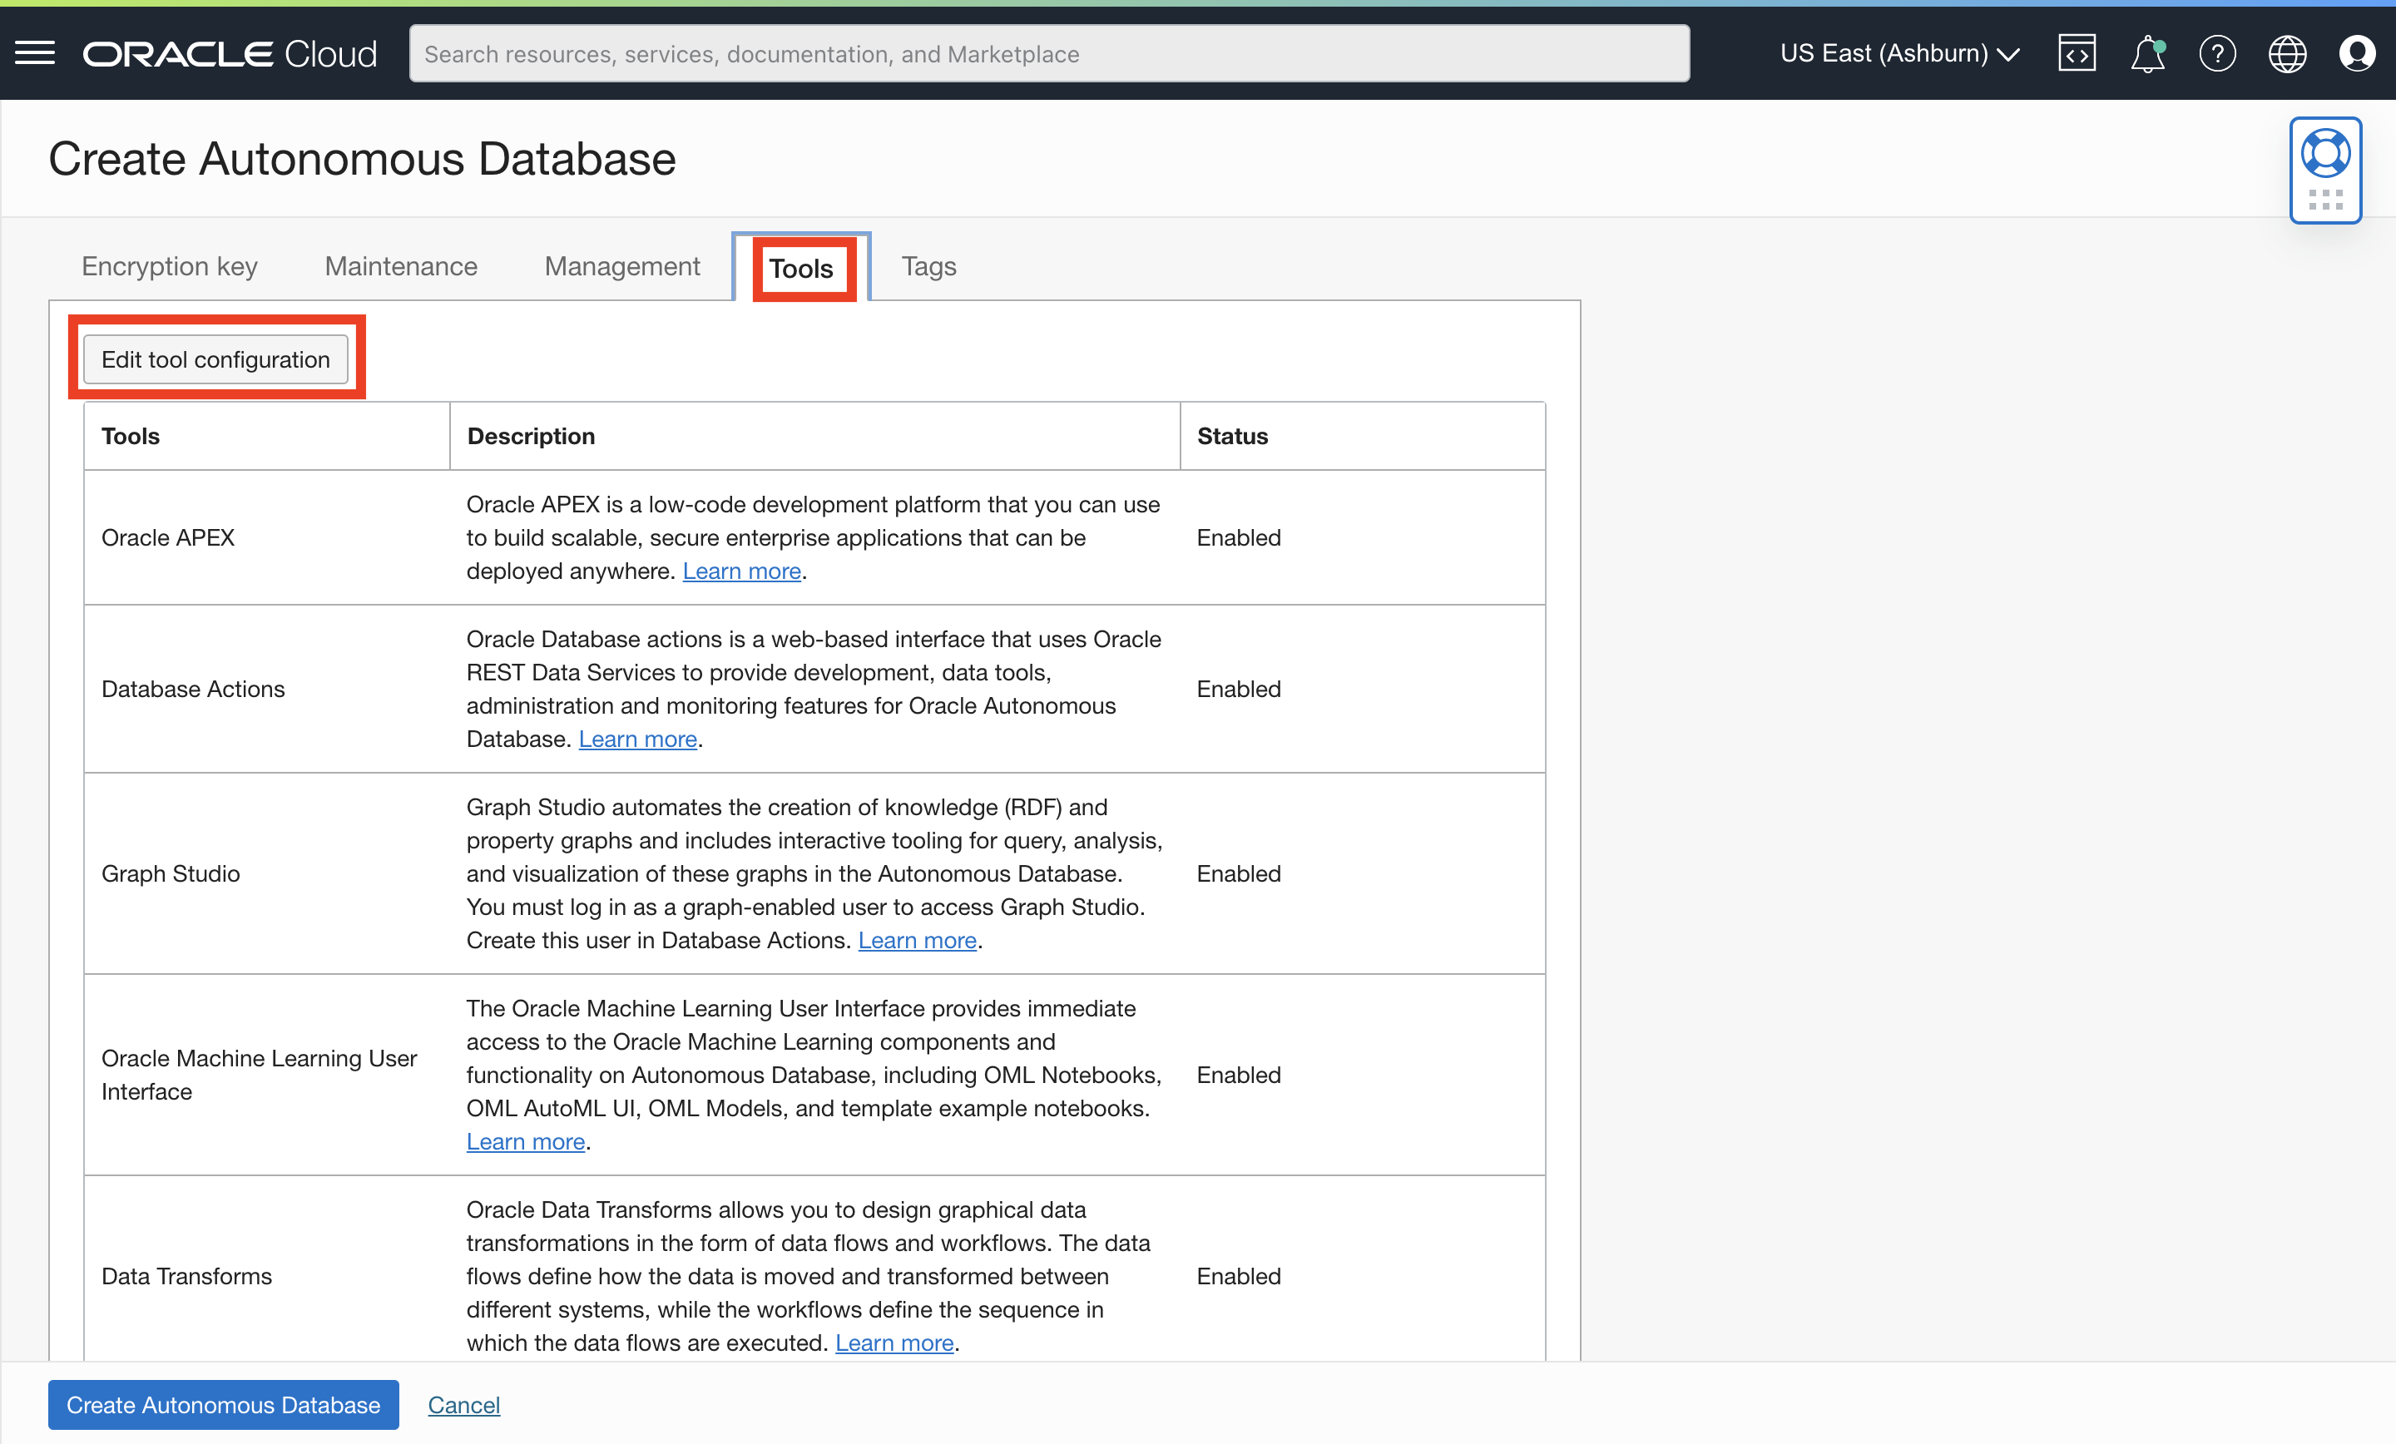View notifications via the bell icon
Screen dimensions: 2396x1444
click(2147, 53)
